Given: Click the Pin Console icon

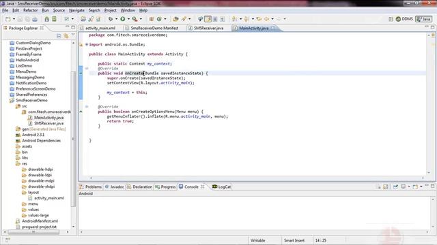Looking at the screenshot, I should pos(395,186).
